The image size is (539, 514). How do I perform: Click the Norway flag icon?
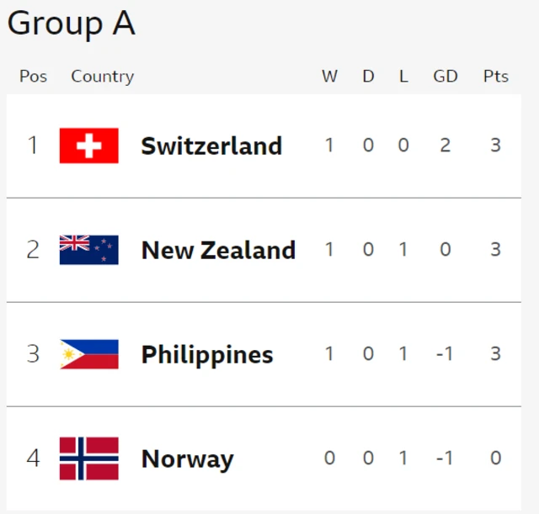[89, 458]
